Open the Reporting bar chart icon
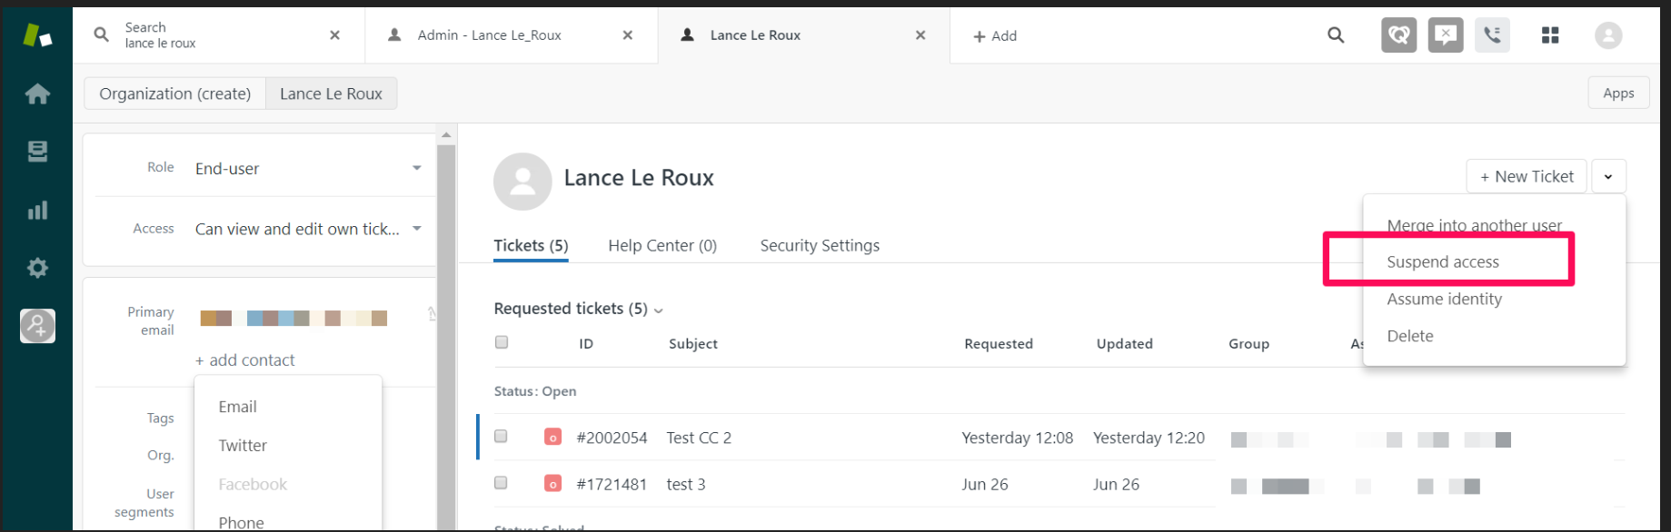 point(37,211)
